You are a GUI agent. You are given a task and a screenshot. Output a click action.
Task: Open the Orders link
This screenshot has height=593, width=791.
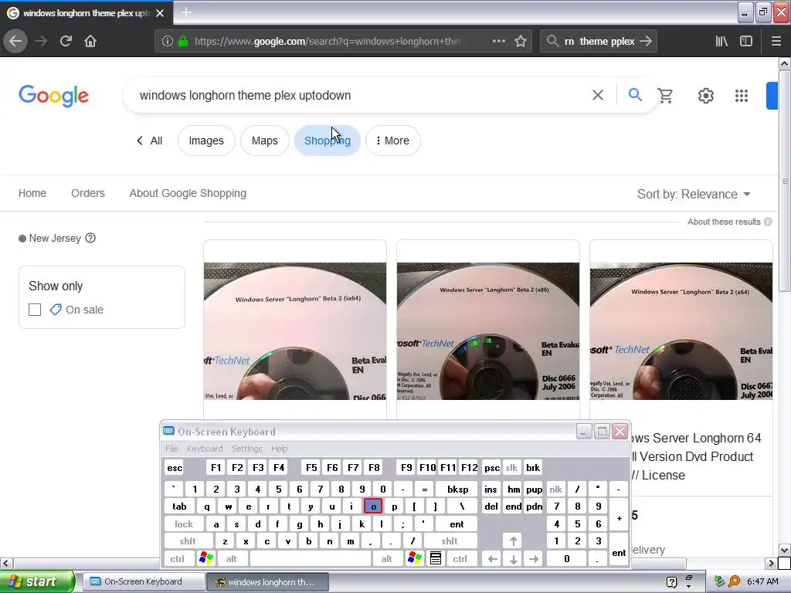click(x=88, y=193)
